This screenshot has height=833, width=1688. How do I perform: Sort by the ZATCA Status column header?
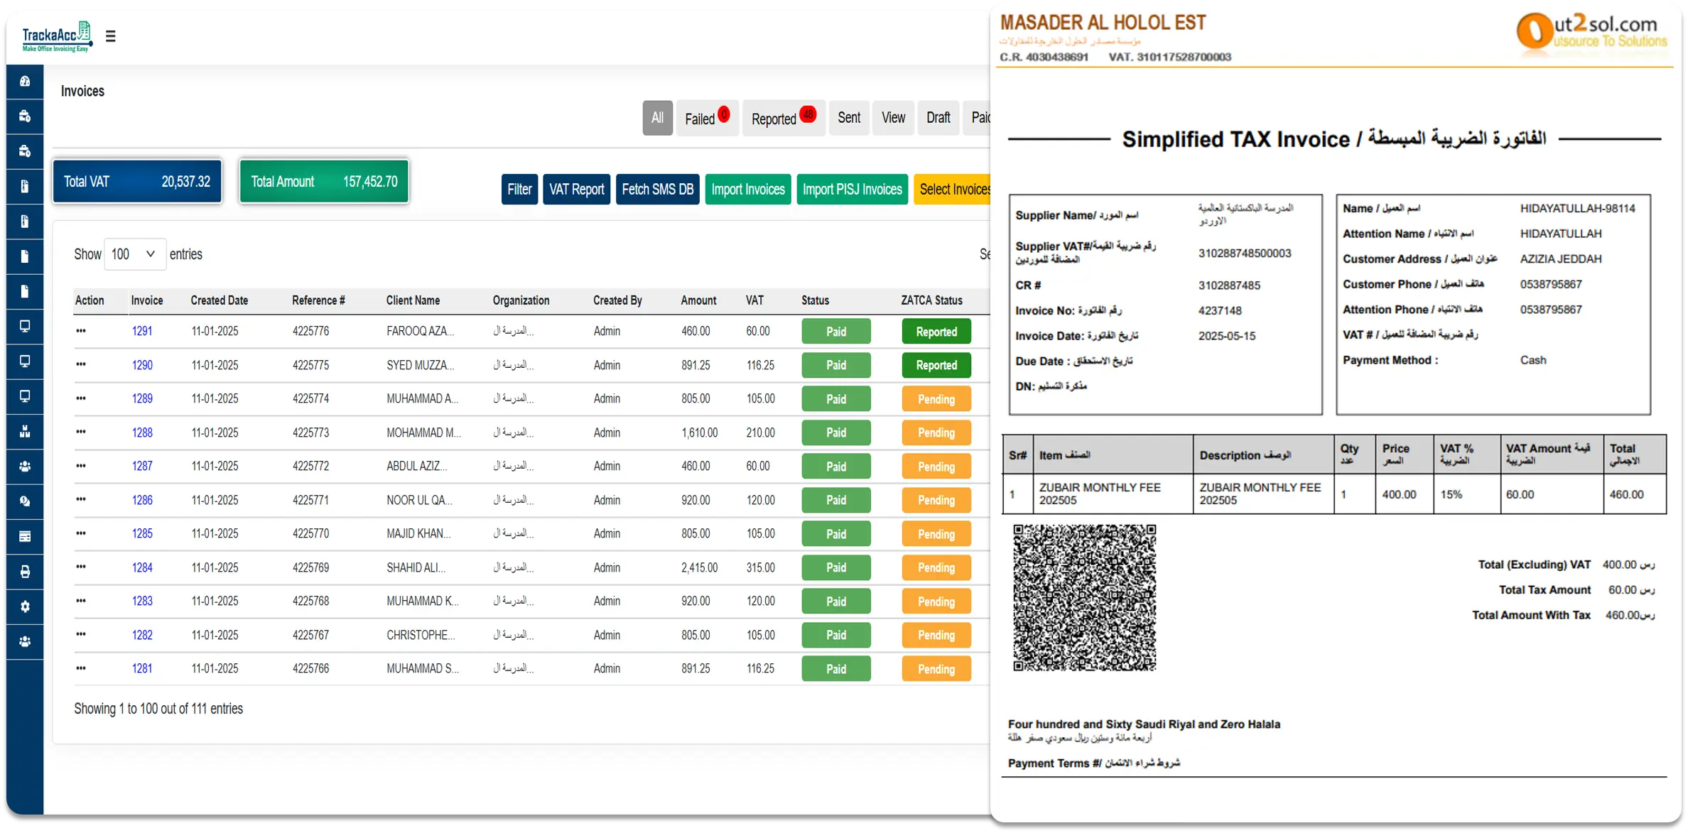click(931, 300)
